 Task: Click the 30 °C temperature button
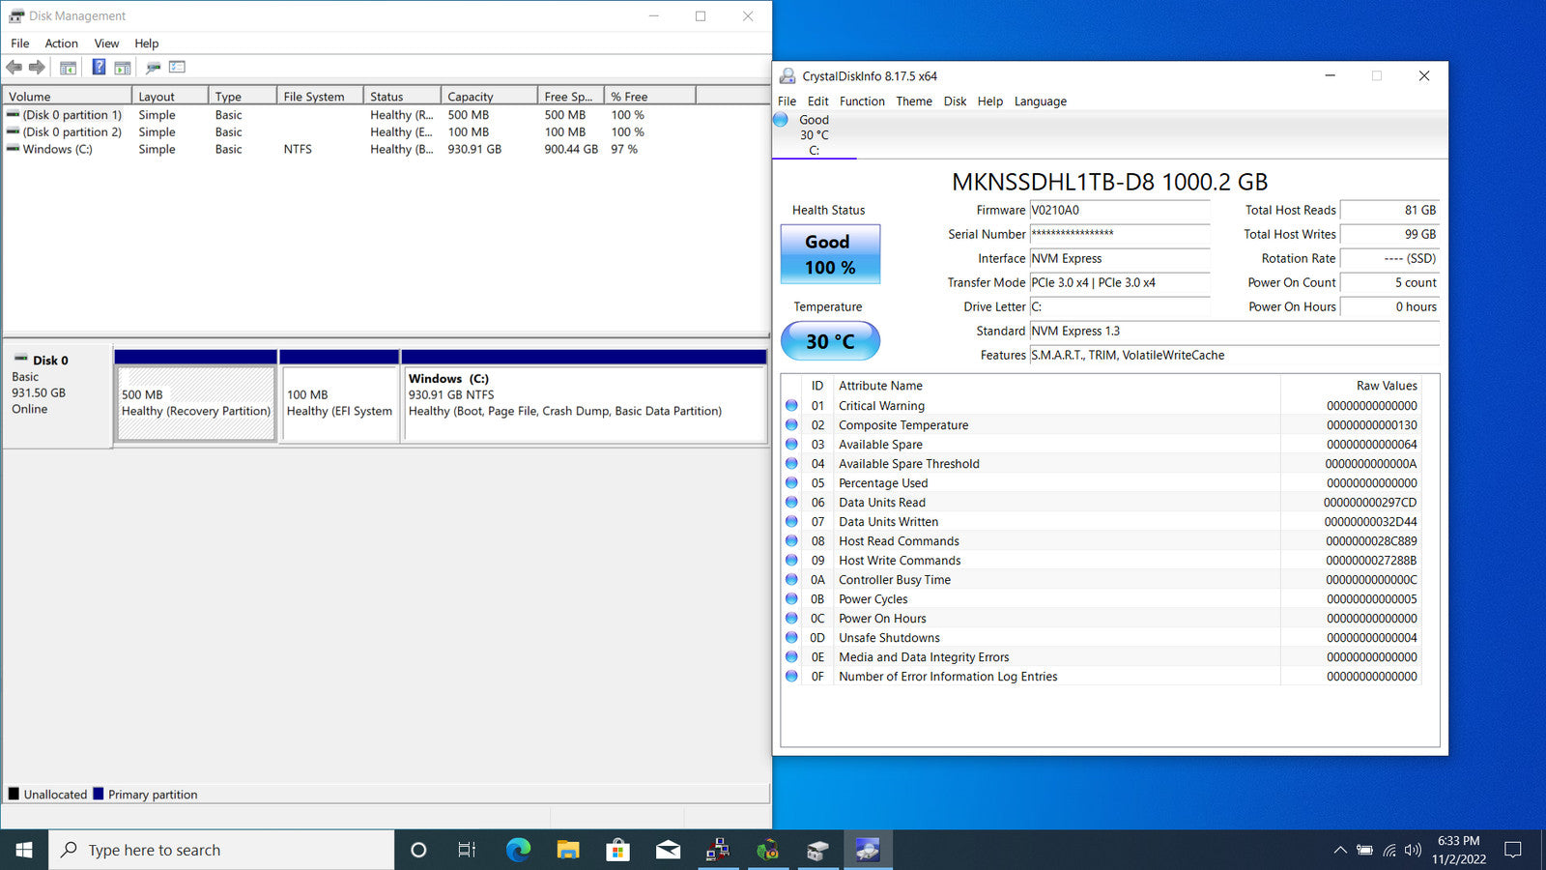(x=830, y=341)
